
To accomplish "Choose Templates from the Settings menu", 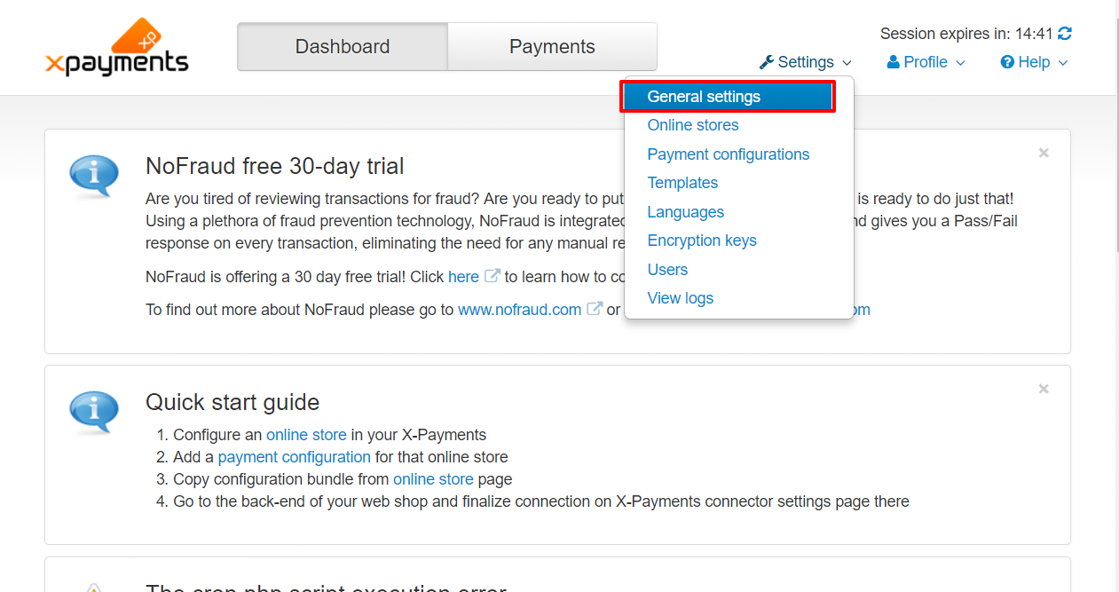I will pos(682,183).
